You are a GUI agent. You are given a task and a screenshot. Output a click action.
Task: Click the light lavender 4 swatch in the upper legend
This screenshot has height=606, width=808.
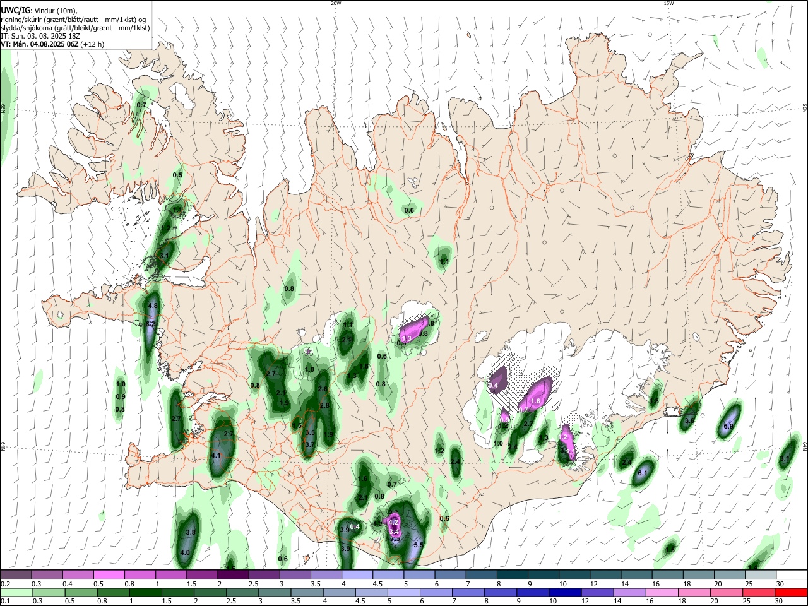[x=357, y=574]
